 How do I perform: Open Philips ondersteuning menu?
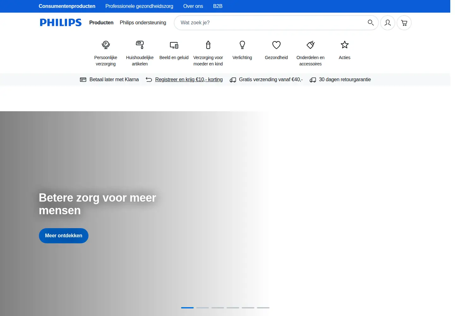pyautogui.click(x=143, y=22)
